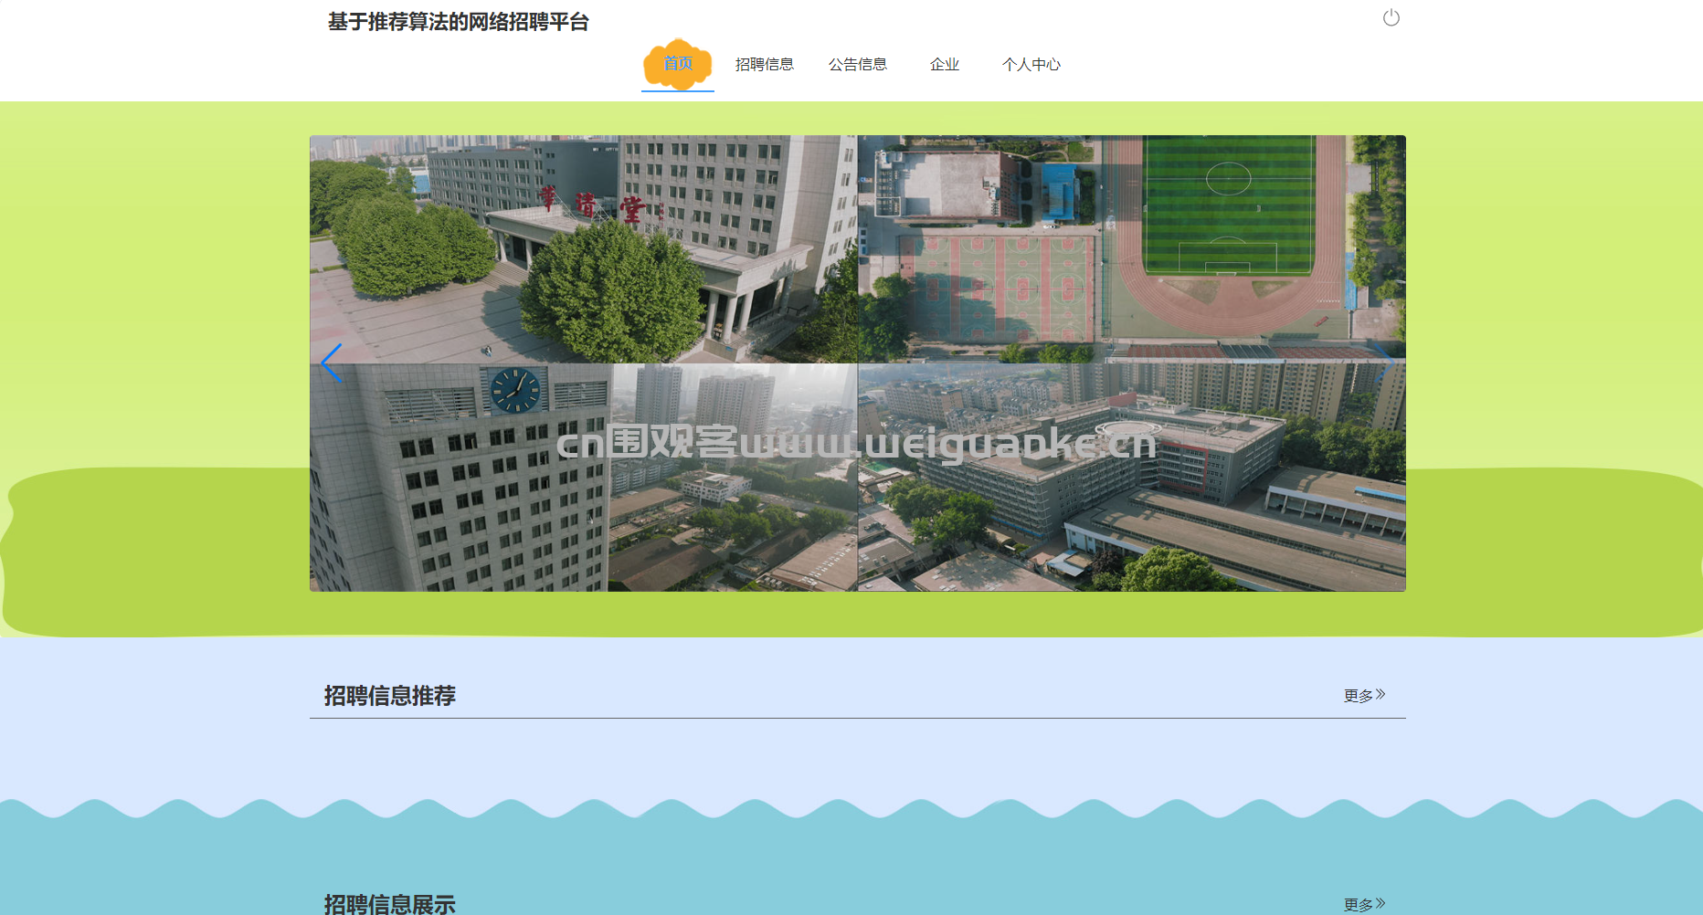Click the power logout icon
1703x915 pixels.
click(1391, 18)
